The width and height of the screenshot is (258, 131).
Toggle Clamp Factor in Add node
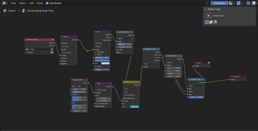[125, 98]
